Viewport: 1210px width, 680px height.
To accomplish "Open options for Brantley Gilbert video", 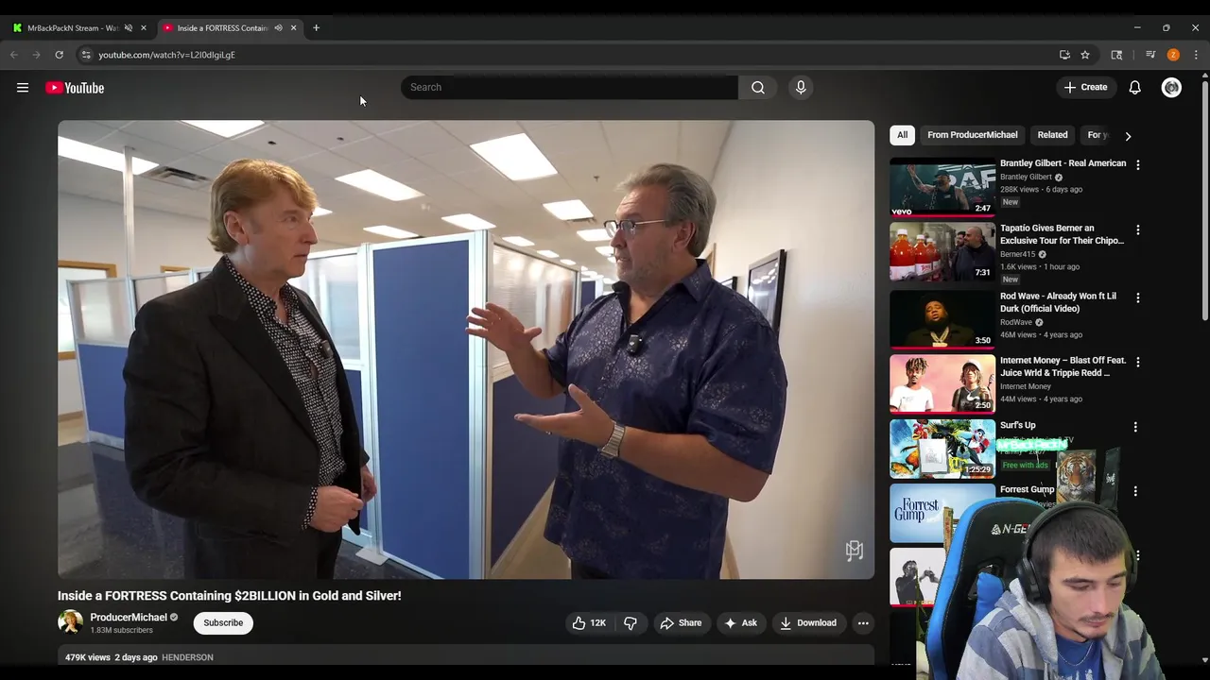I will [1137, 164].
